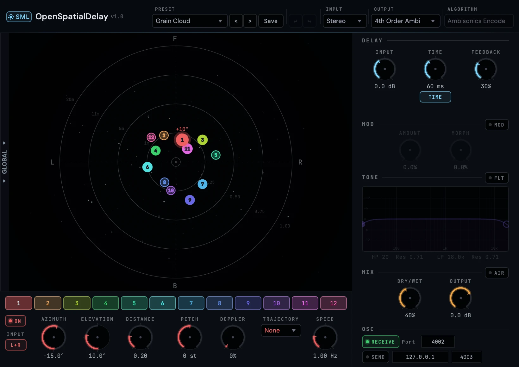Click the Ambisonics Encode algorithm field
Screen dimensions: 519x367
[x=479, y=21]
